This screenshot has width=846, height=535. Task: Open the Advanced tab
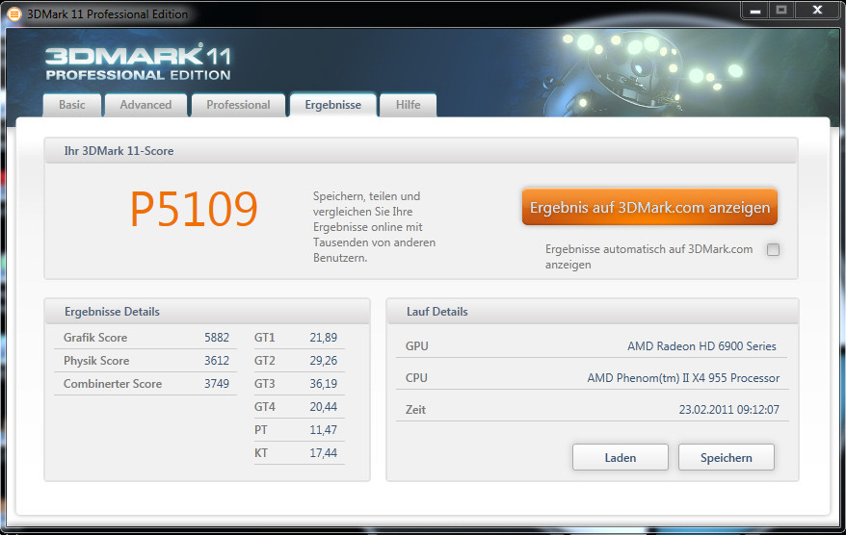(x=145, y=105)
